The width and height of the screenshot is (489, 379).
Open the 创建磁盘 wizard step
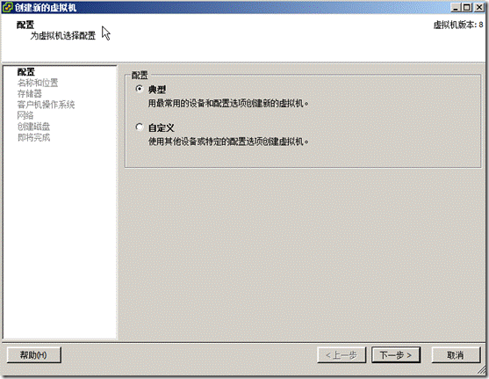coord(33,127)
